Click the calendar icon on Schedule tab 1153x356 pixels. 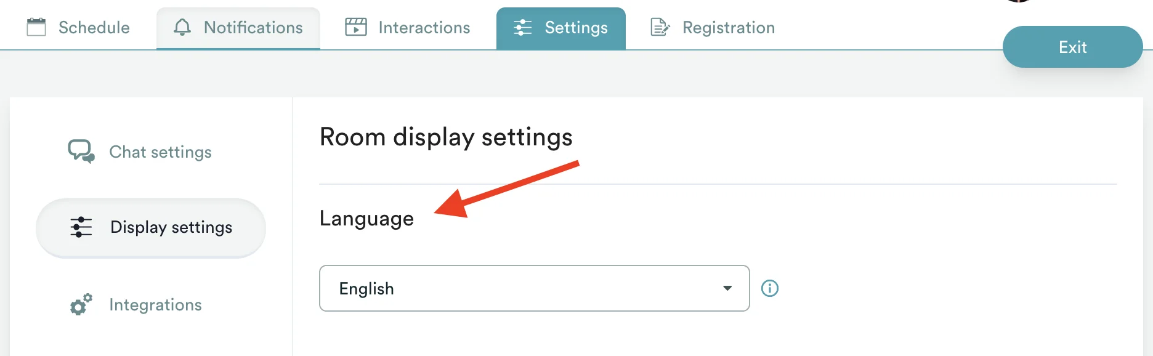[x=36, y=28]
